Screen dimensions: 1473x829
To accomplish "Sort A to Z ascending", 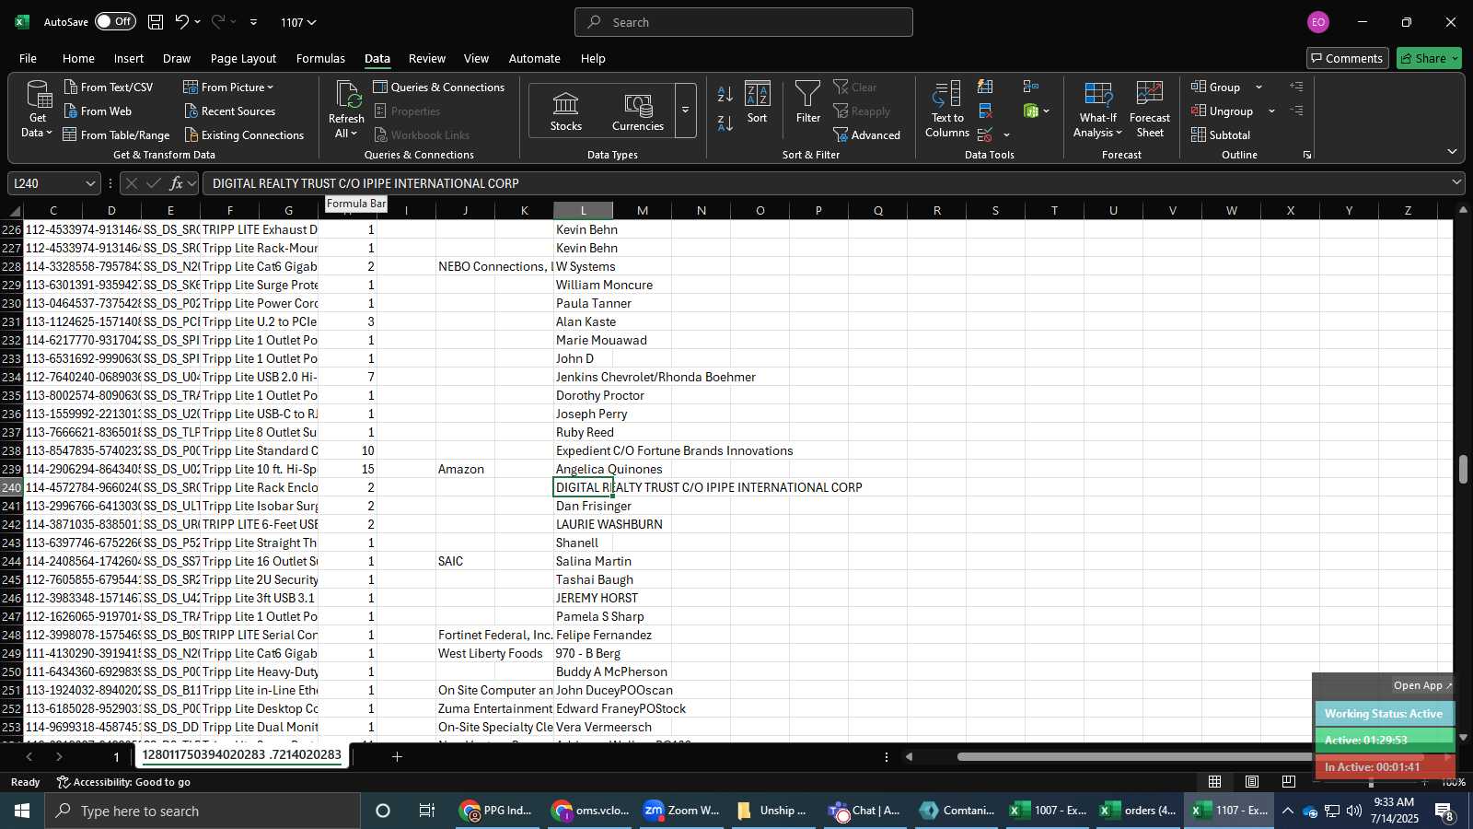I will pos(725,94).
